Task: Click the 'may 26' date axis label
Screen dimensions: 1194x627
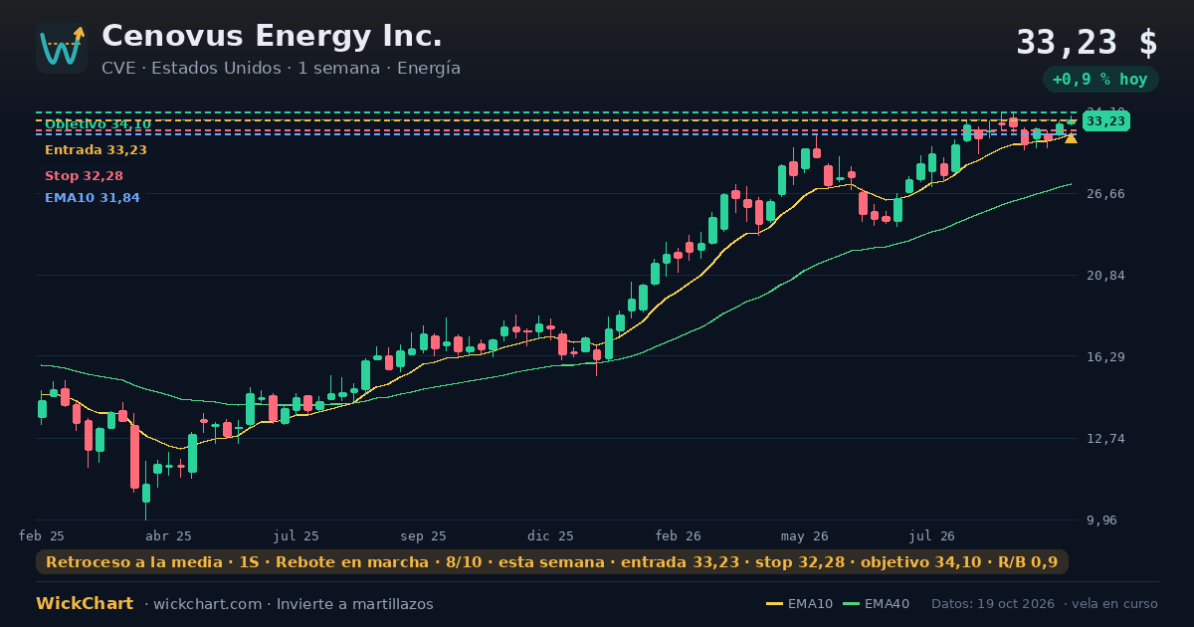Action: tap(805, 535)
